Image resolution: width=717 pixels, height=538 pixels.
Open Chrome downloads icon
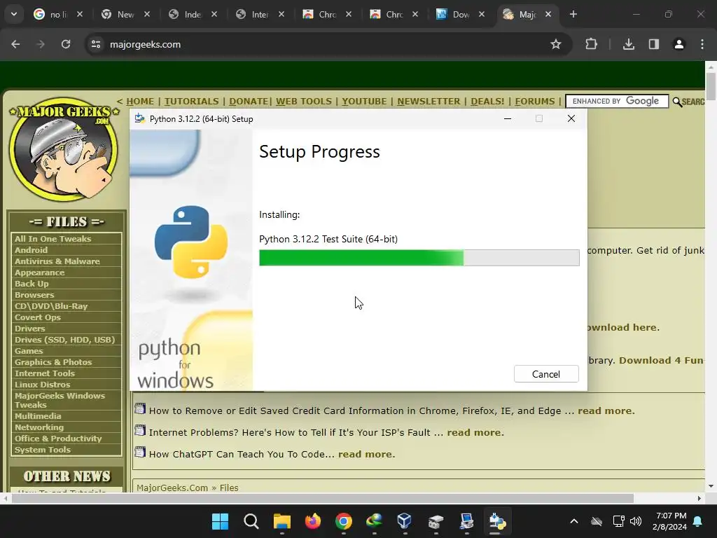click(629, 44)
